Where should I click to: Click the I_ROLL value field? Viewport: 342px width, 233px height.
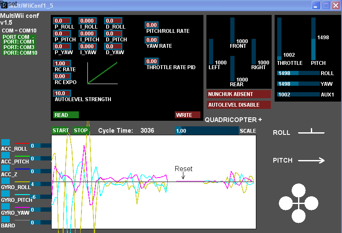pos(87,21)
